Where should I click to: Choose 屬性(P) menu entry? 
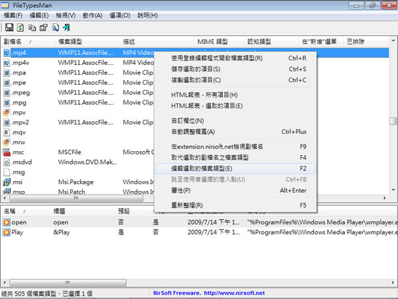(x=235, y=190)
